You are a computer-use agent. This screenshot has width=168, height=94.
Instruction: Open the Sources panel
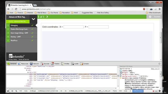[x=45, y=64]
